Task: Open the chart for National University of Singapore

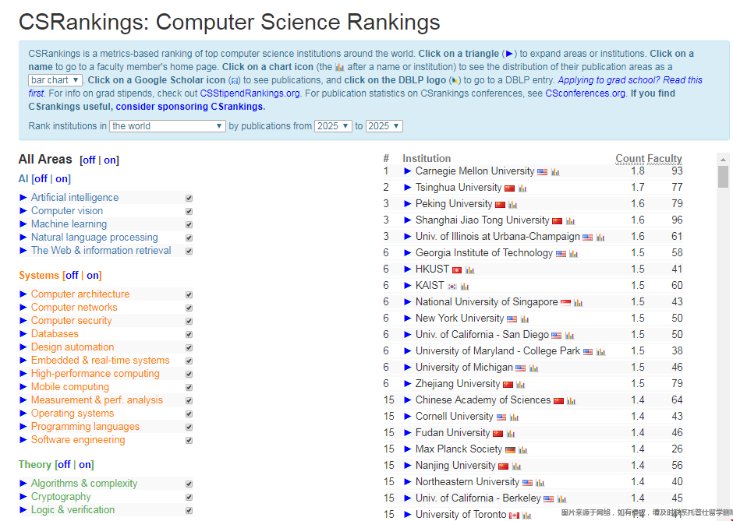Action: tap(579, 303)
